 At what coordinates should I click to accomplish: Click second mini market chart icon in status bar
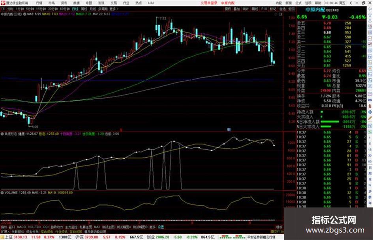point(239,237)
